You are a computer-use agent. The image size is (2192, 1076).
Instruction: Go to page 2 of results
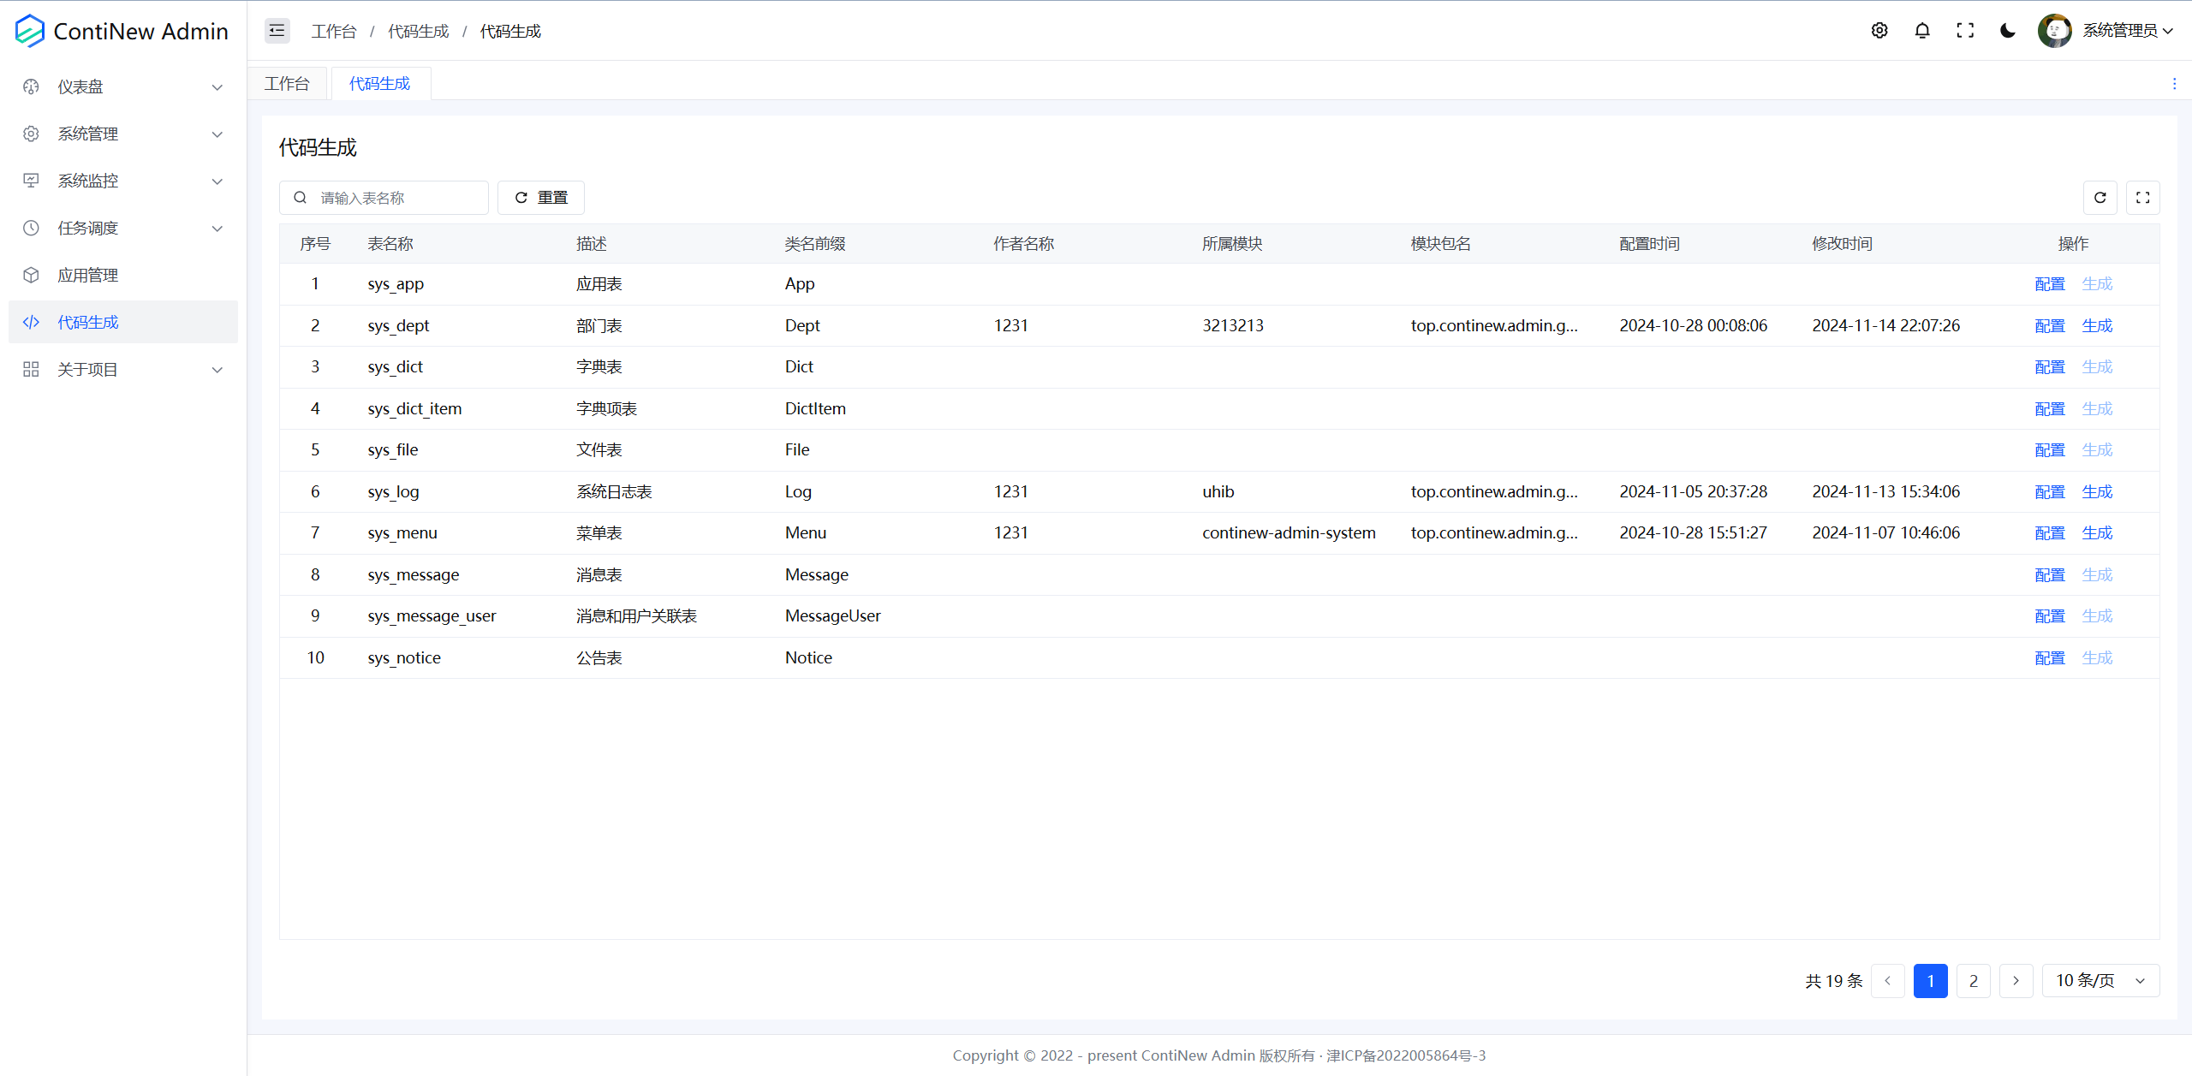pos(1973,980)
